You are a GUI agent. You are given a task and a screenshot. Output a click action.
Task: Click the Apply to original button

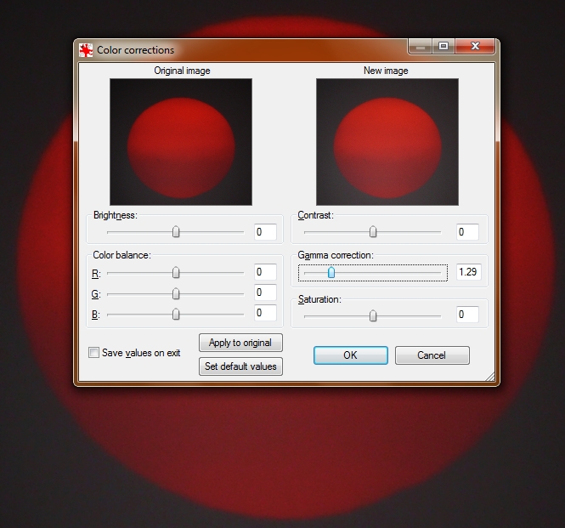point(240,343)
